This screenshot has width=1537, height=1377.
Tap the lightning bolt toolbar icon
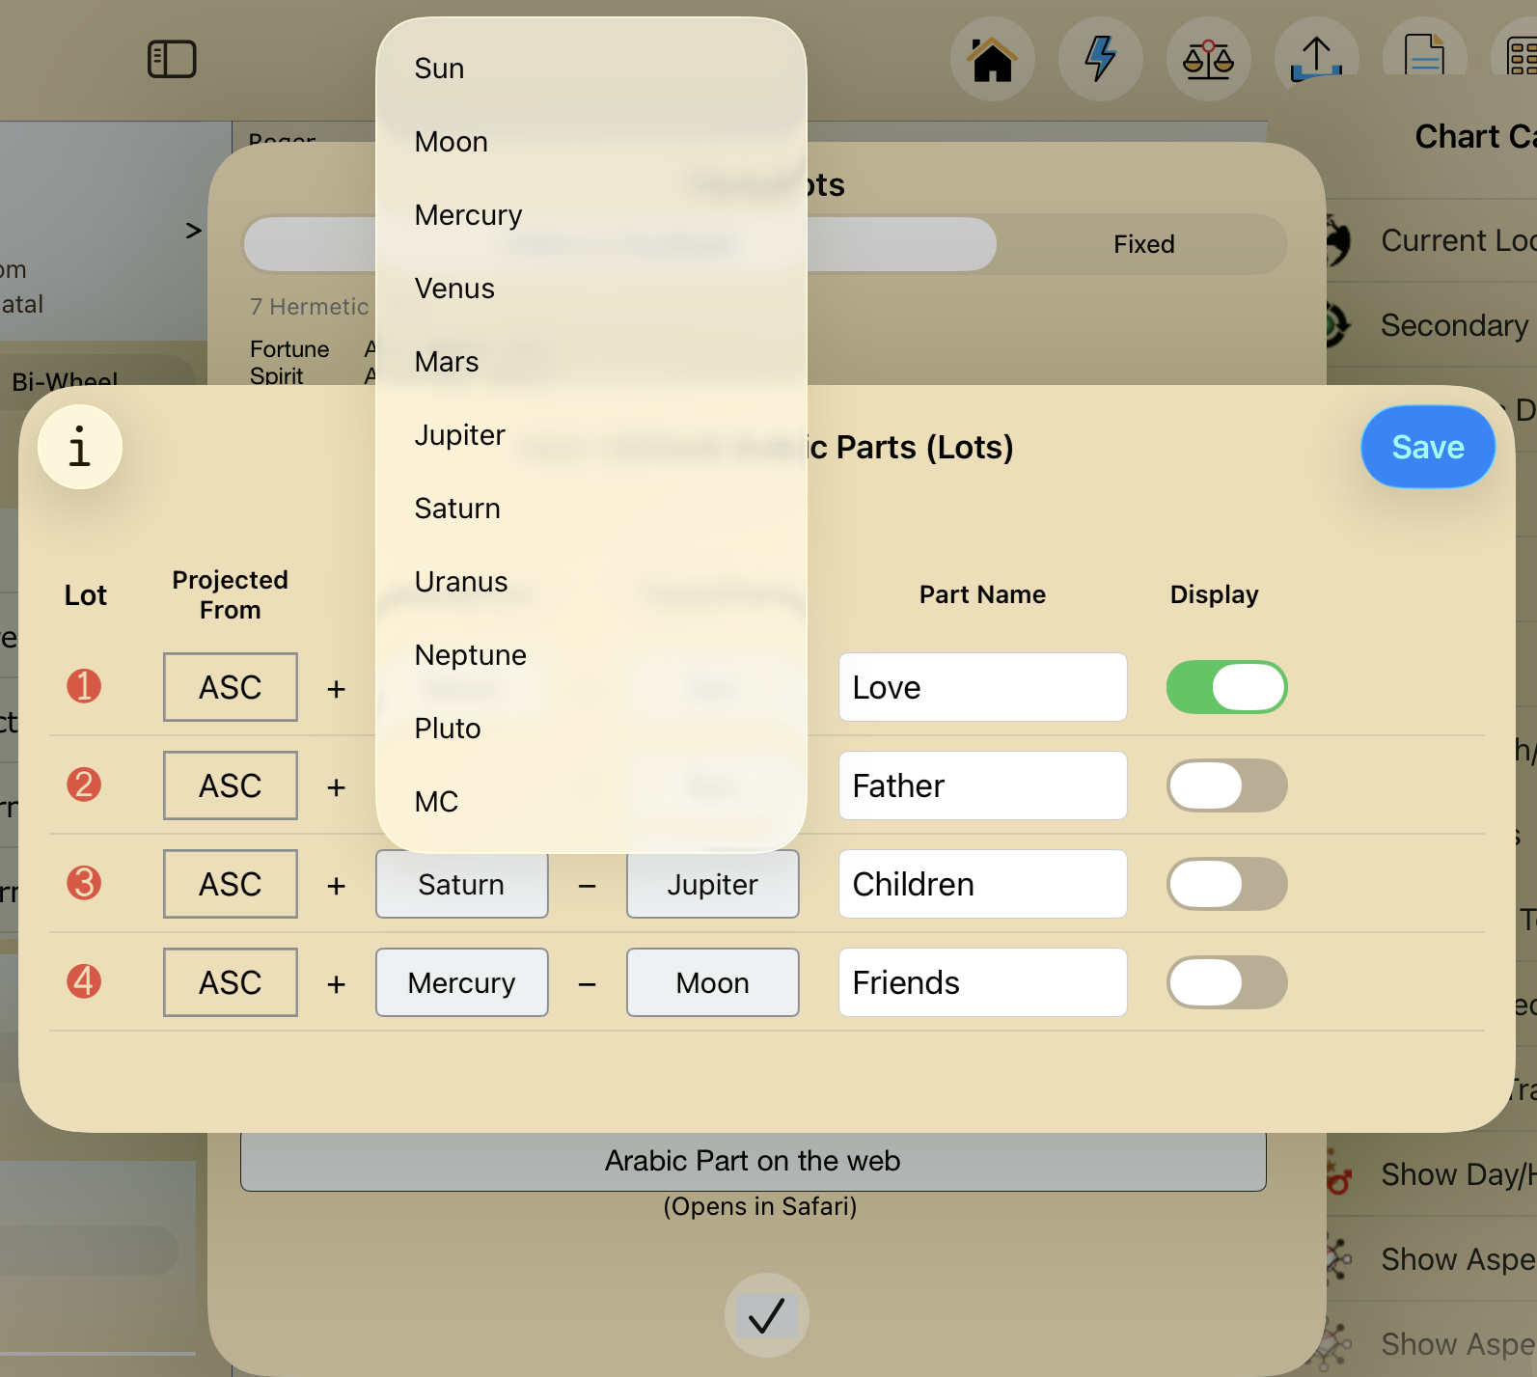pos(1101,59)
